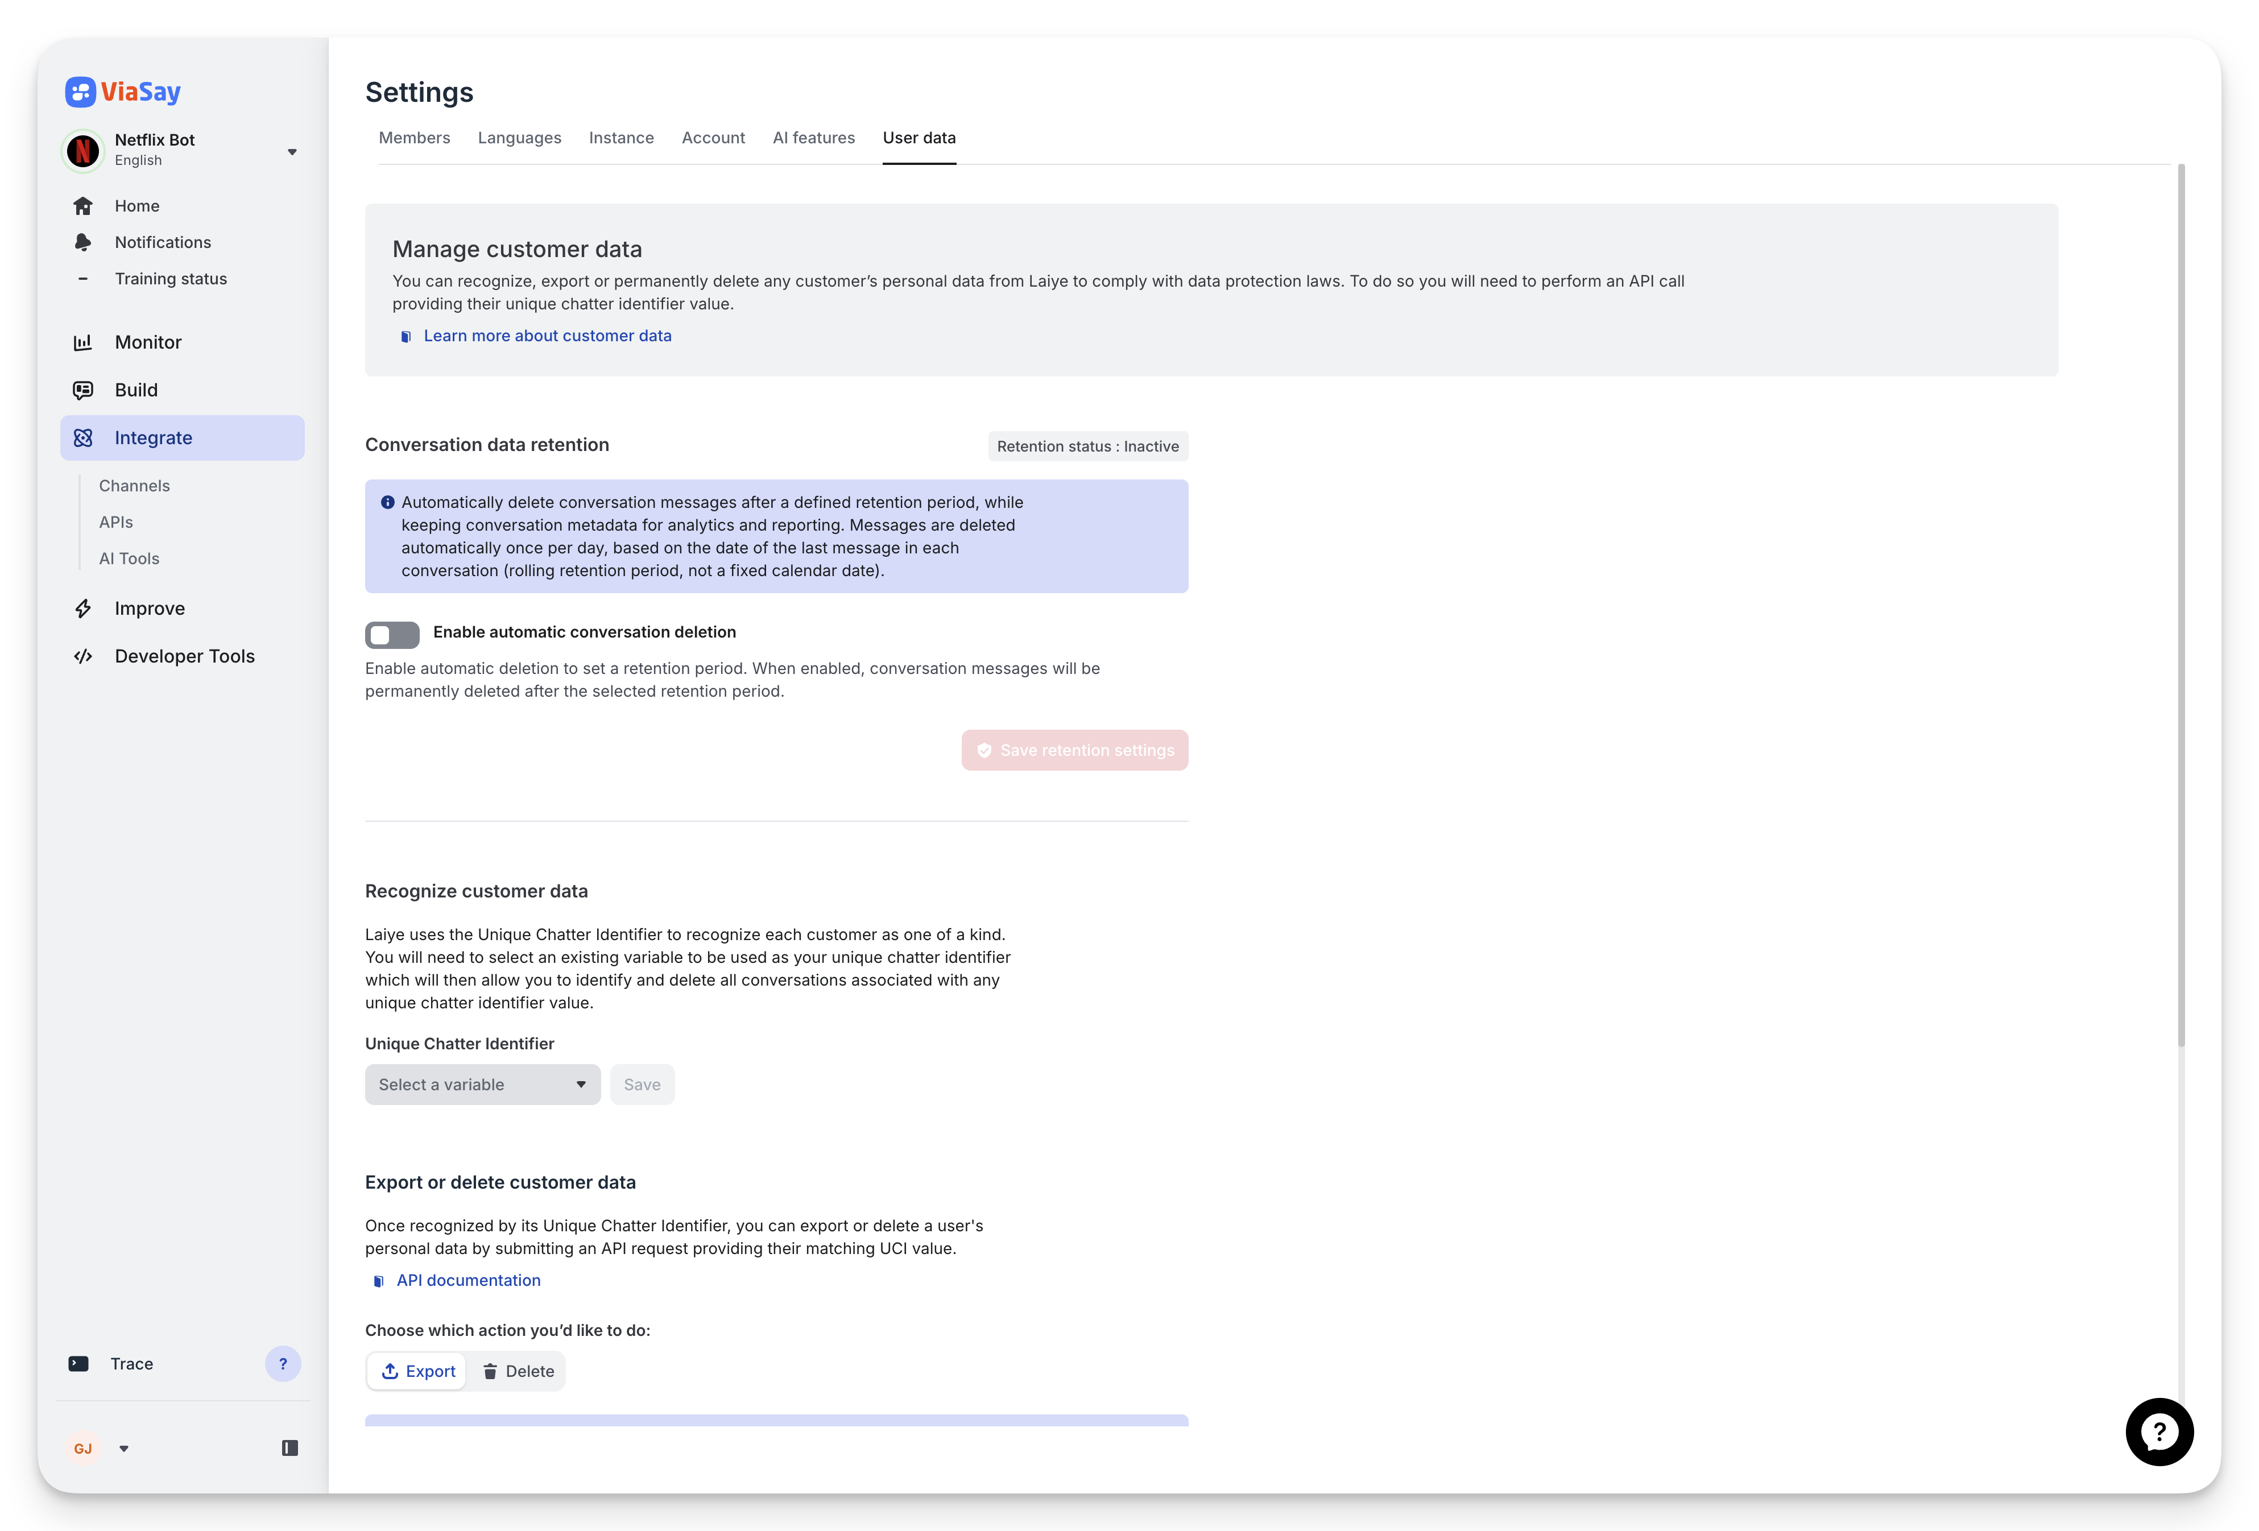Image resolution: width=2259 pixels, height=1531 pixels.
Task: Open Notifications via the bell icon
Action: tap(84, 242)
